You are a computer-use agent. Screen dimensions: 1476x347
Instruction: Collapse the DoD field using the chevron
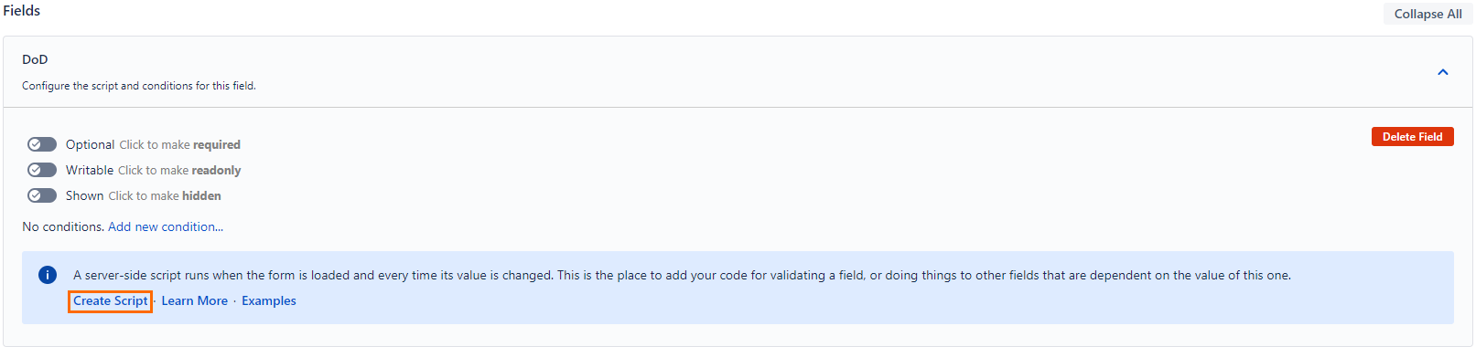pos(1443,72)
